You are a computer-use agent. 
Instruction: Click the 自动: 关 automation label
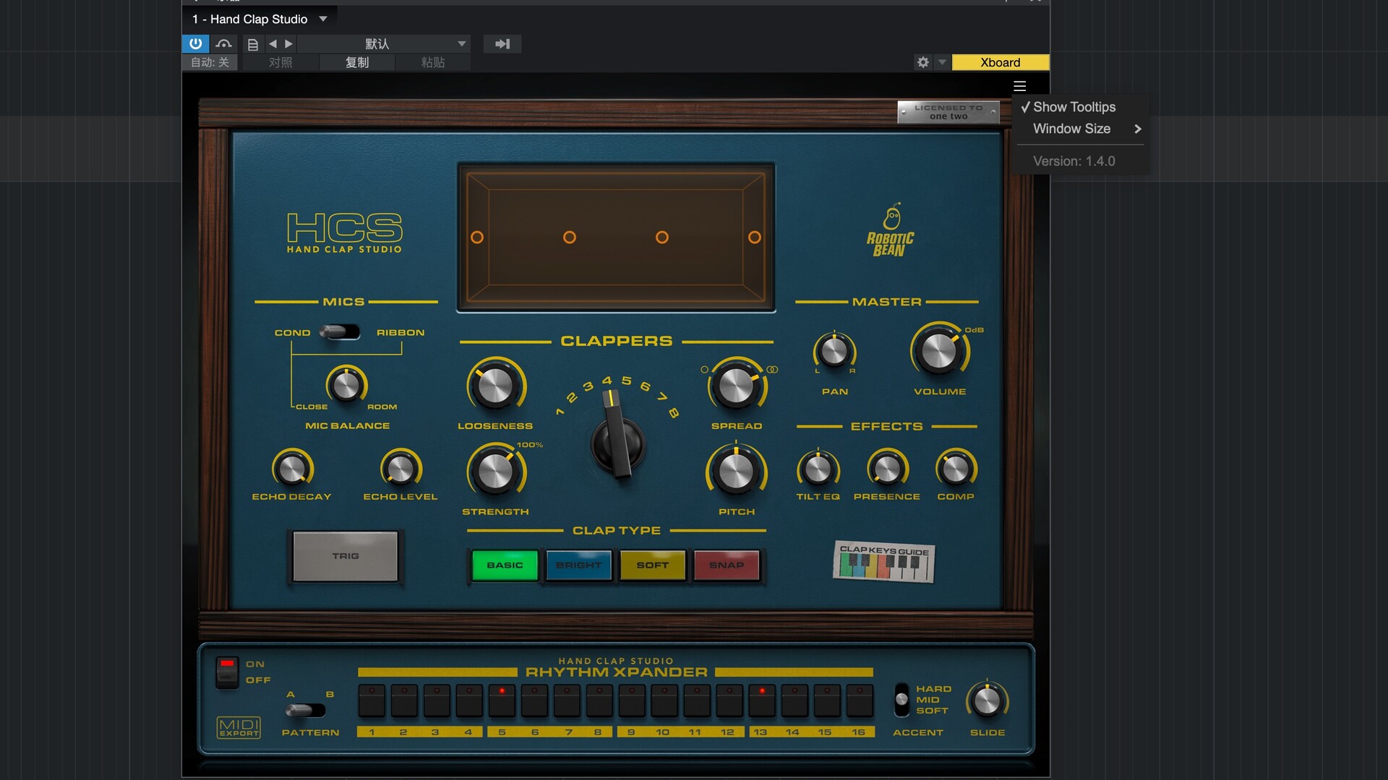[210, 62]
